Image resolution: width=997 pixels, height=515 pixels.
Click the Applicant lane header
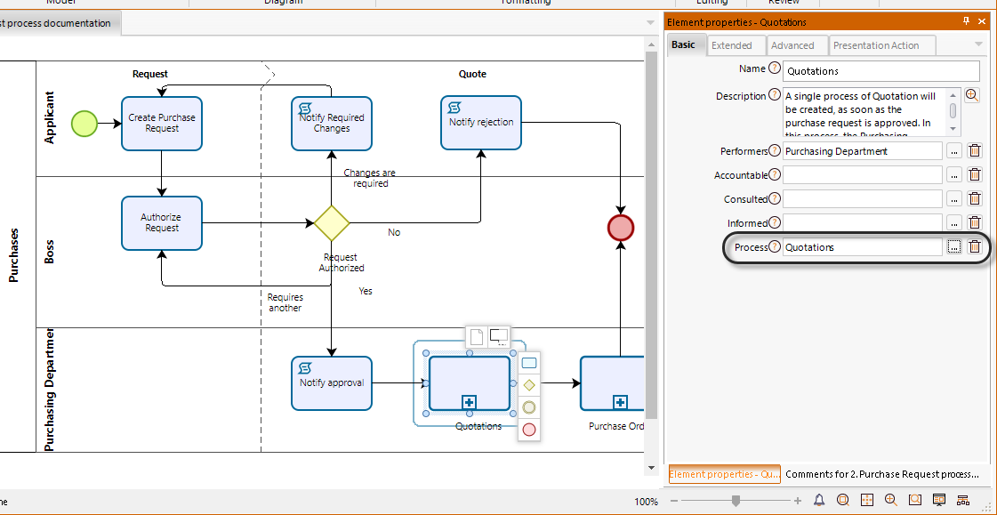(50, 117)
